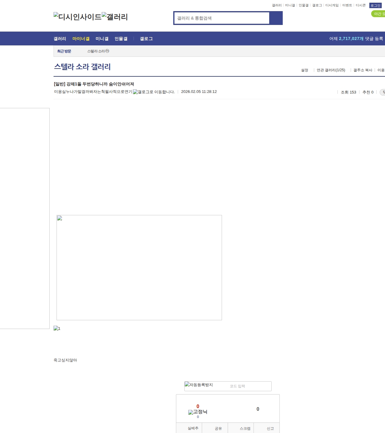Click the 스크랩 button below the post
This screenshot has width=385, height=433.
point(245,428)
